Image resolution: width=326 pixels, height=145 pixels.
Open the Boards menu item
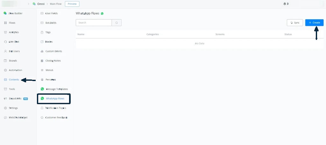pyautogui.click(x=13, y=60)
